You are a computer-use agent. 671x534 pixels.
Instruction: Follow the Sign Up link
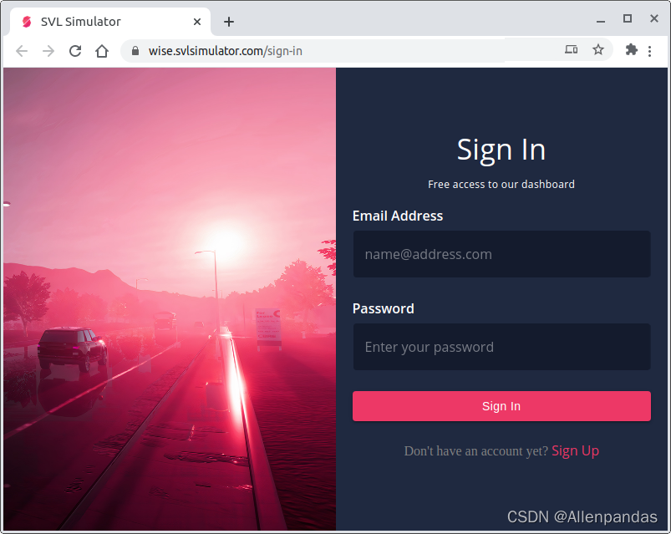click(575, 450)
